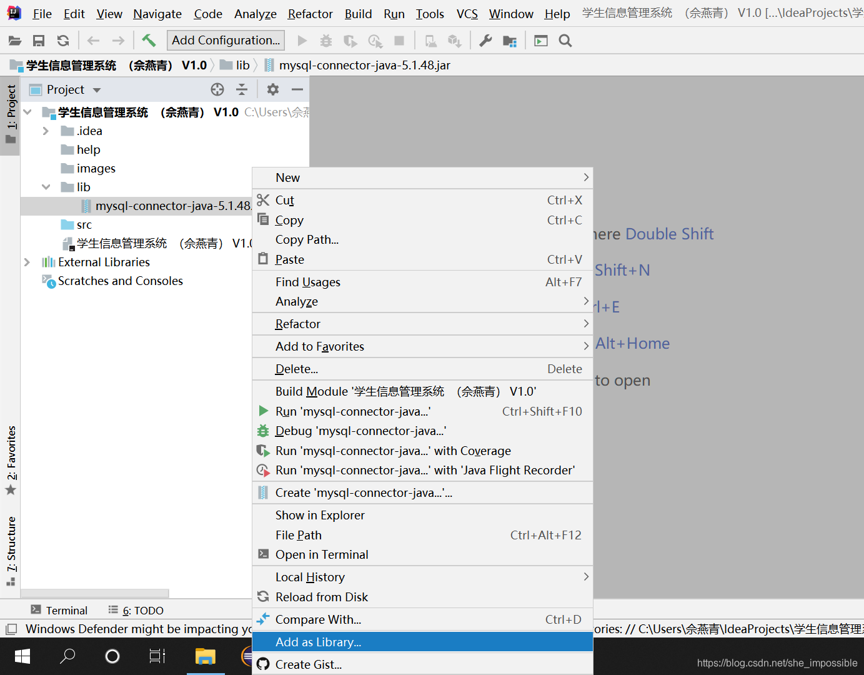Open the TODO tool window tab
Image resolution: width=864 pixels, height=675 pixels.
(136, 611)
